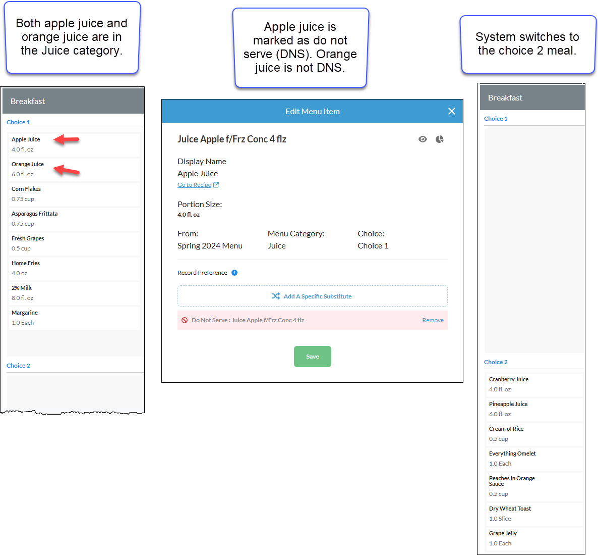Select the Dry Wheat Toast item

(534, 514)
